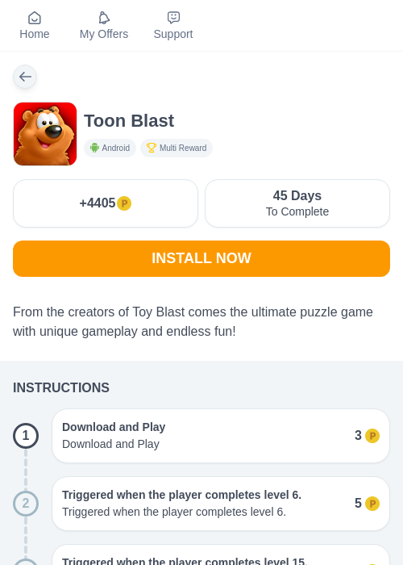Viewport: 403px width, 565px height.
Task: Click the Android robot icon
Action: coord(94,148)
